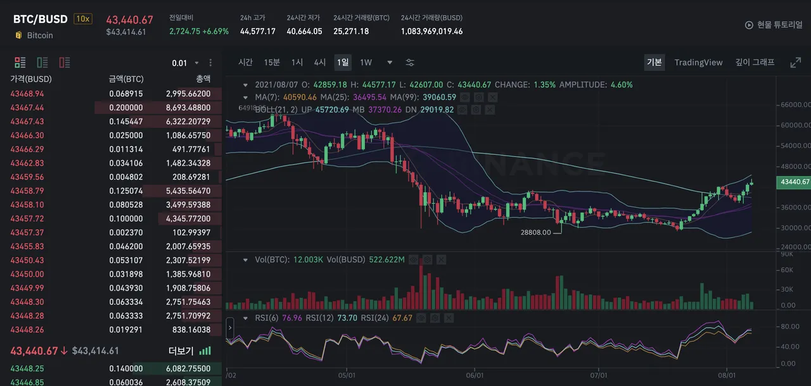Switch to 기본 chart mode
Viewport: 811px width, 386px height.
(655, 62)
